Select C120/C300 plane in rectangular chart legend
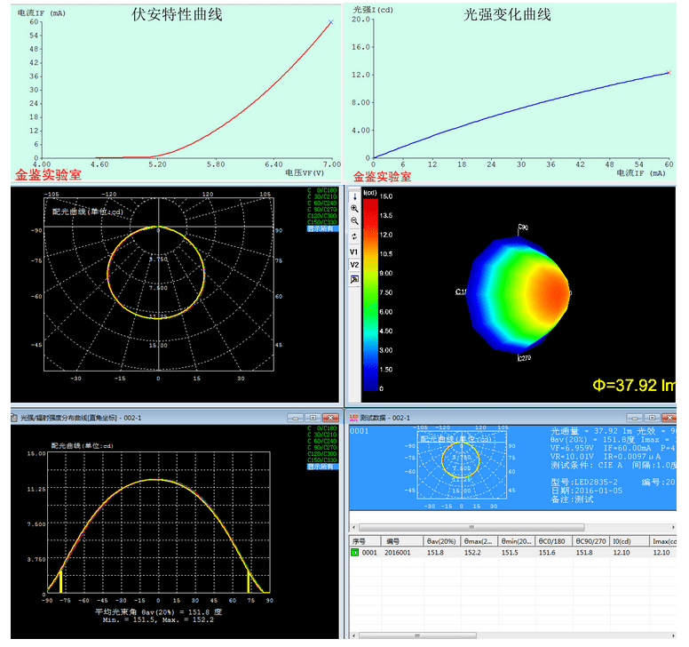The width and height of the screenshot is (689, 647). coord(322,454)
